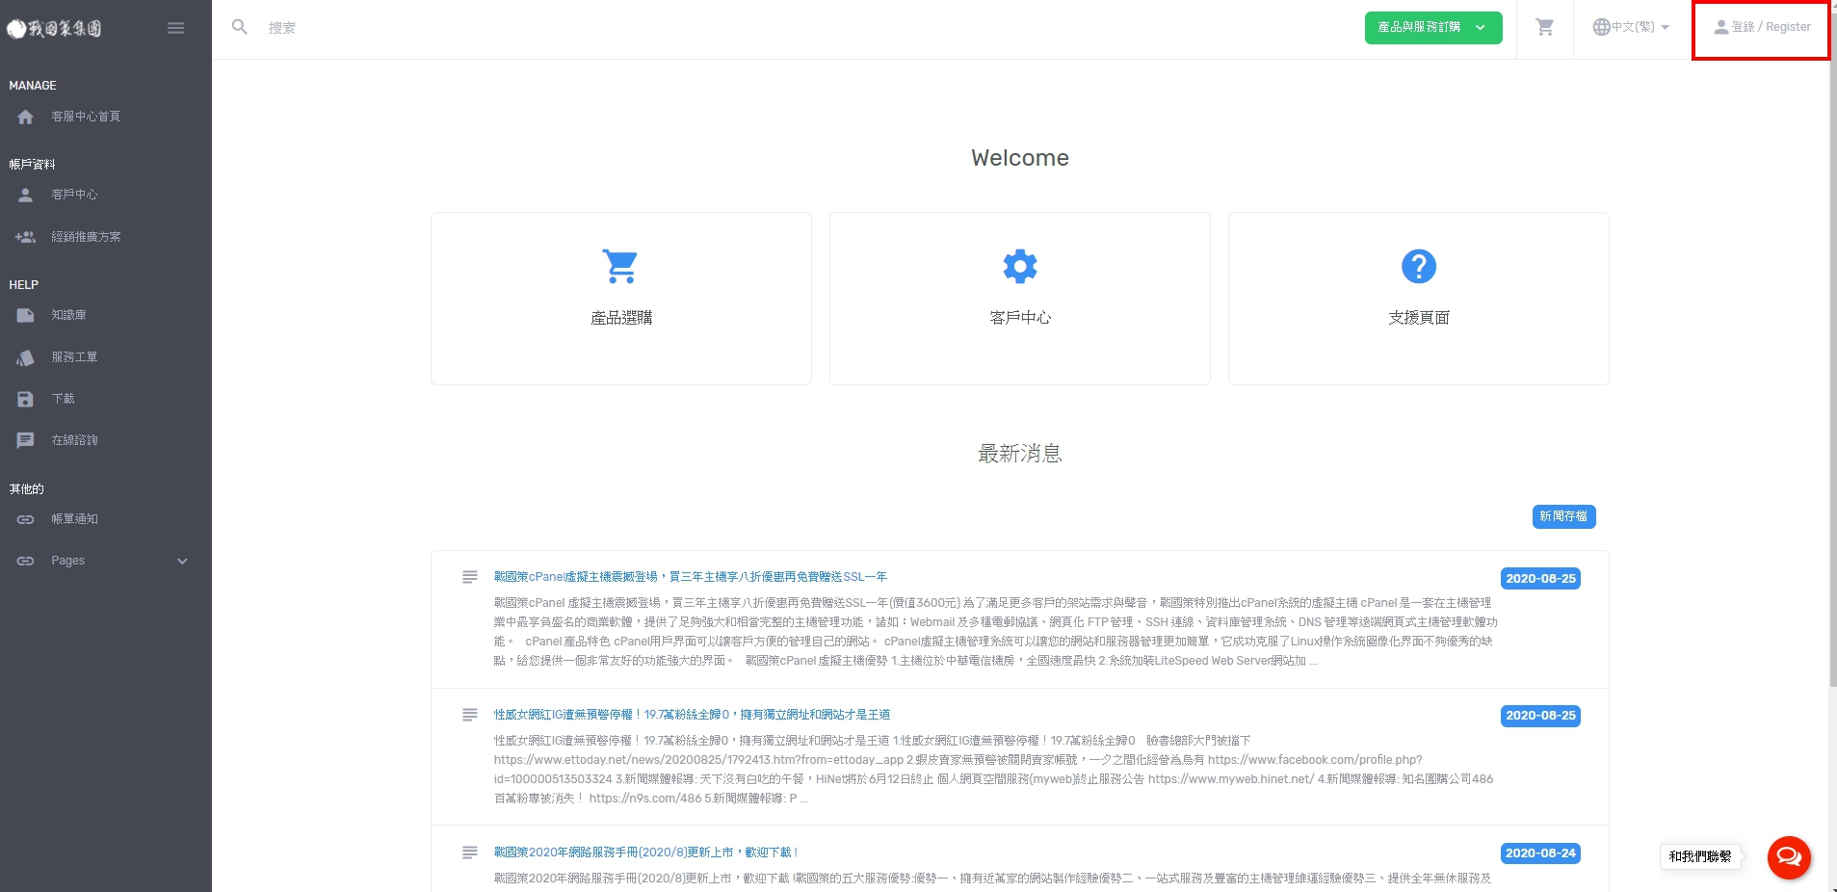The width and height of the screenshot is (1837, 892).
Task: Open 知識庫 sidebar item
Action: [68, 315]
